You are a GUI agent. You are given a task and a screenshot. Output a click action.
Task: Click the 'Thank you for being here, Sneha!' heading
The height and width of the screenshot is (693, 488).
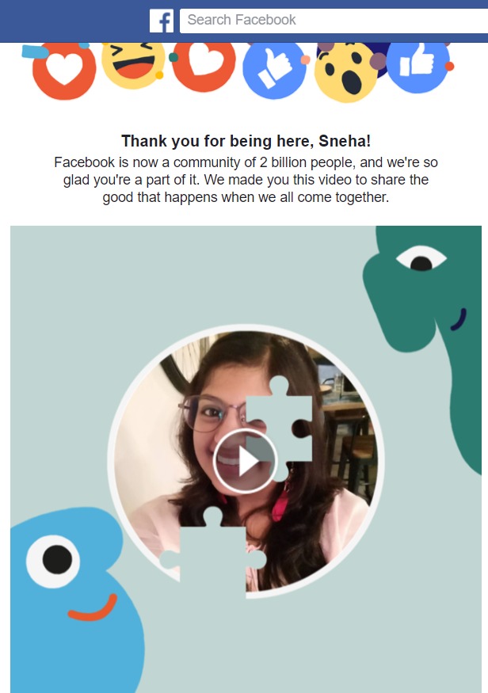[246, 141]
